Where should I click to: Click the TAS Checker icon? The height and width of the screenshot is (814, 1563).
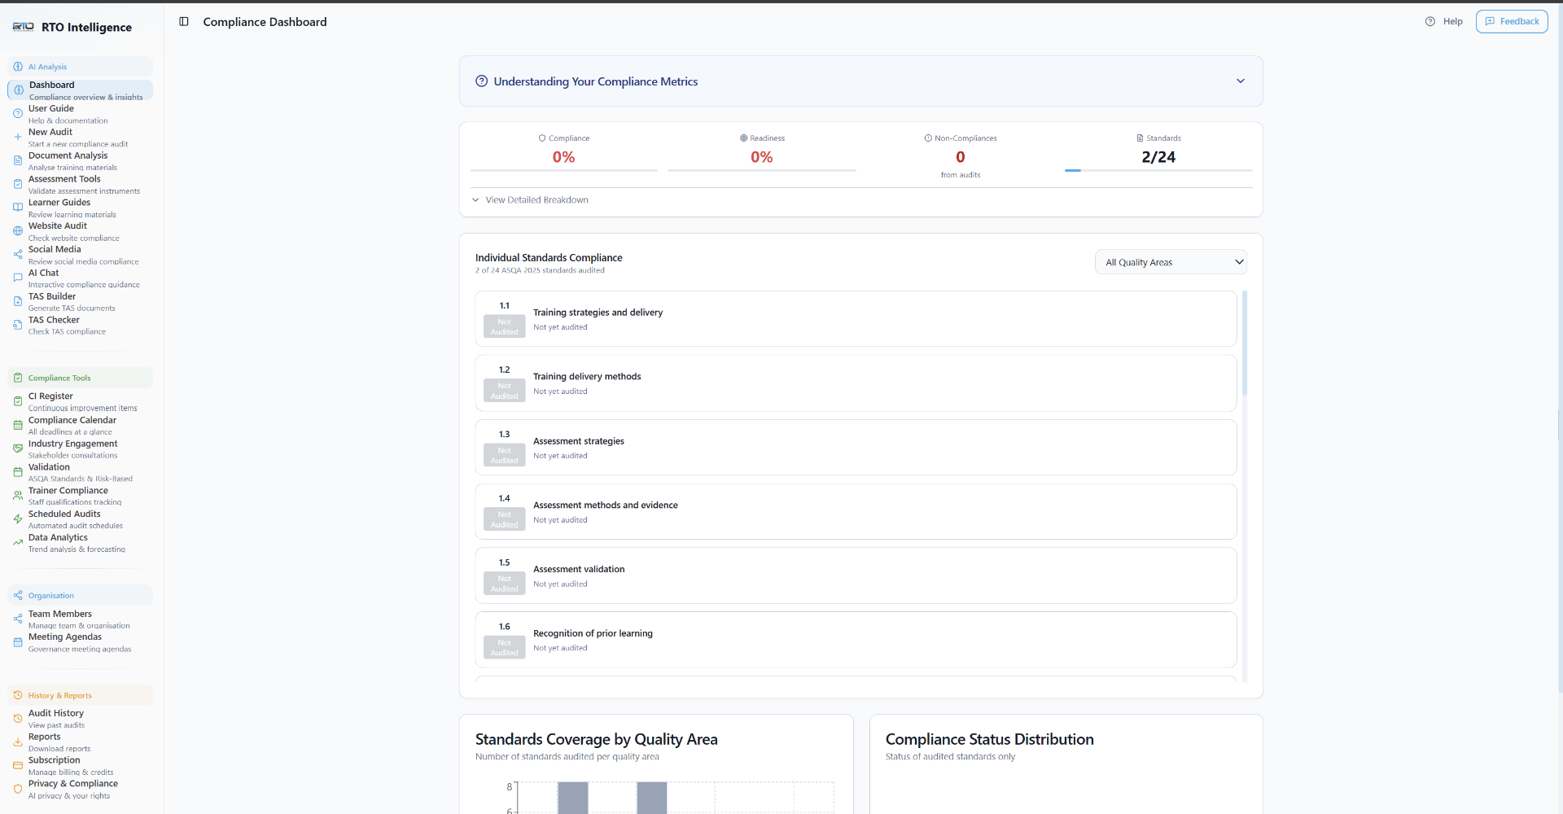18,325
